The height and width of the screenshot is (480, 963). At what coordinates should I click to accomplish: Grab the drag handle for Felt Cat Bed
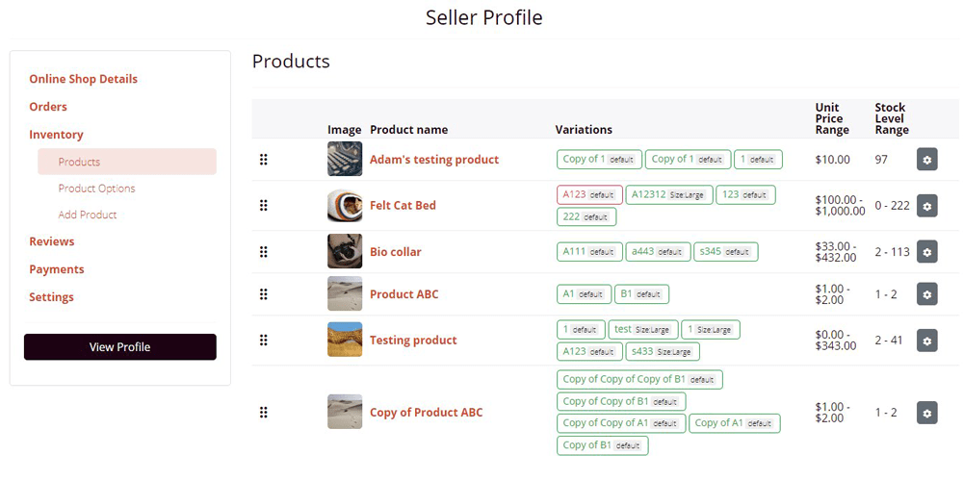264,206
